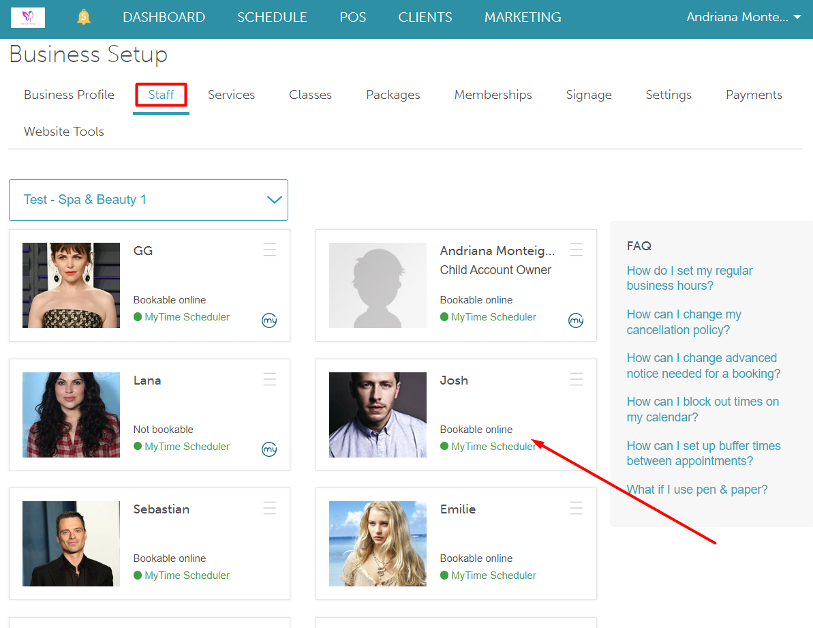Click the staff name Josh
The height and width of the screenshot is (628, 813).
[x=454, y=380]
